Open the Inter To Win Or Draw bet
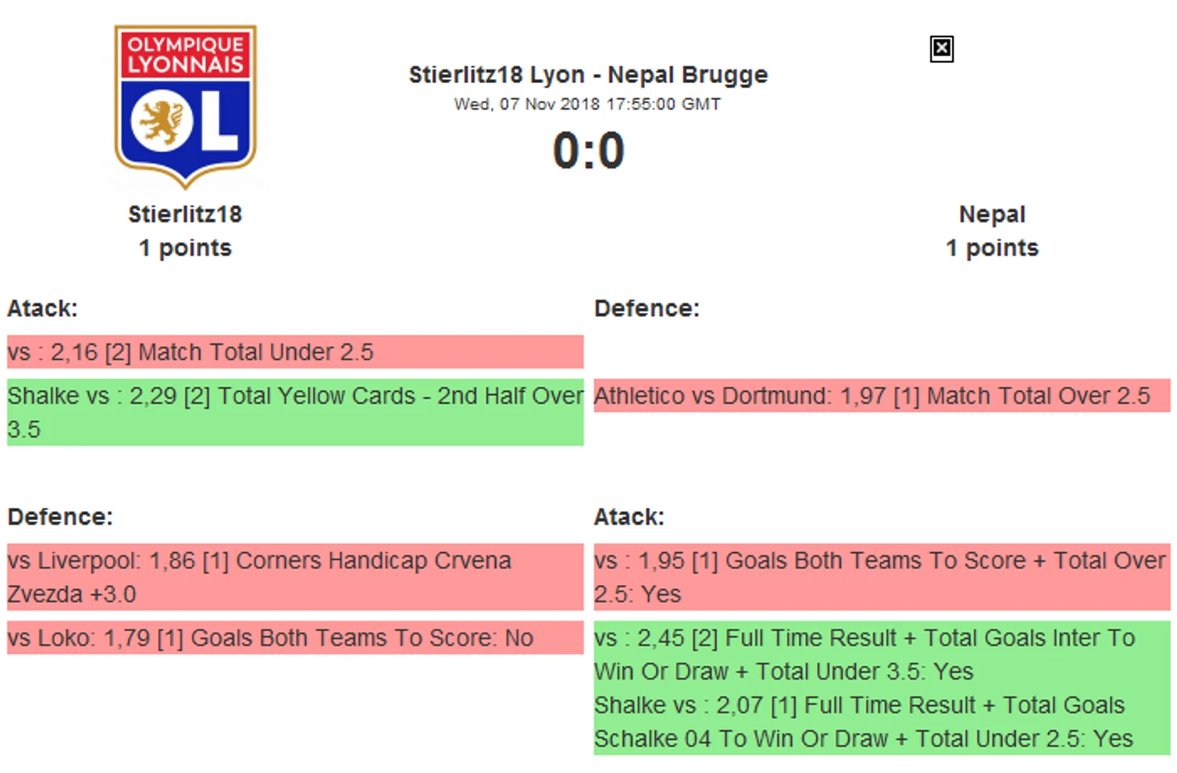 [x=881, y=655]
